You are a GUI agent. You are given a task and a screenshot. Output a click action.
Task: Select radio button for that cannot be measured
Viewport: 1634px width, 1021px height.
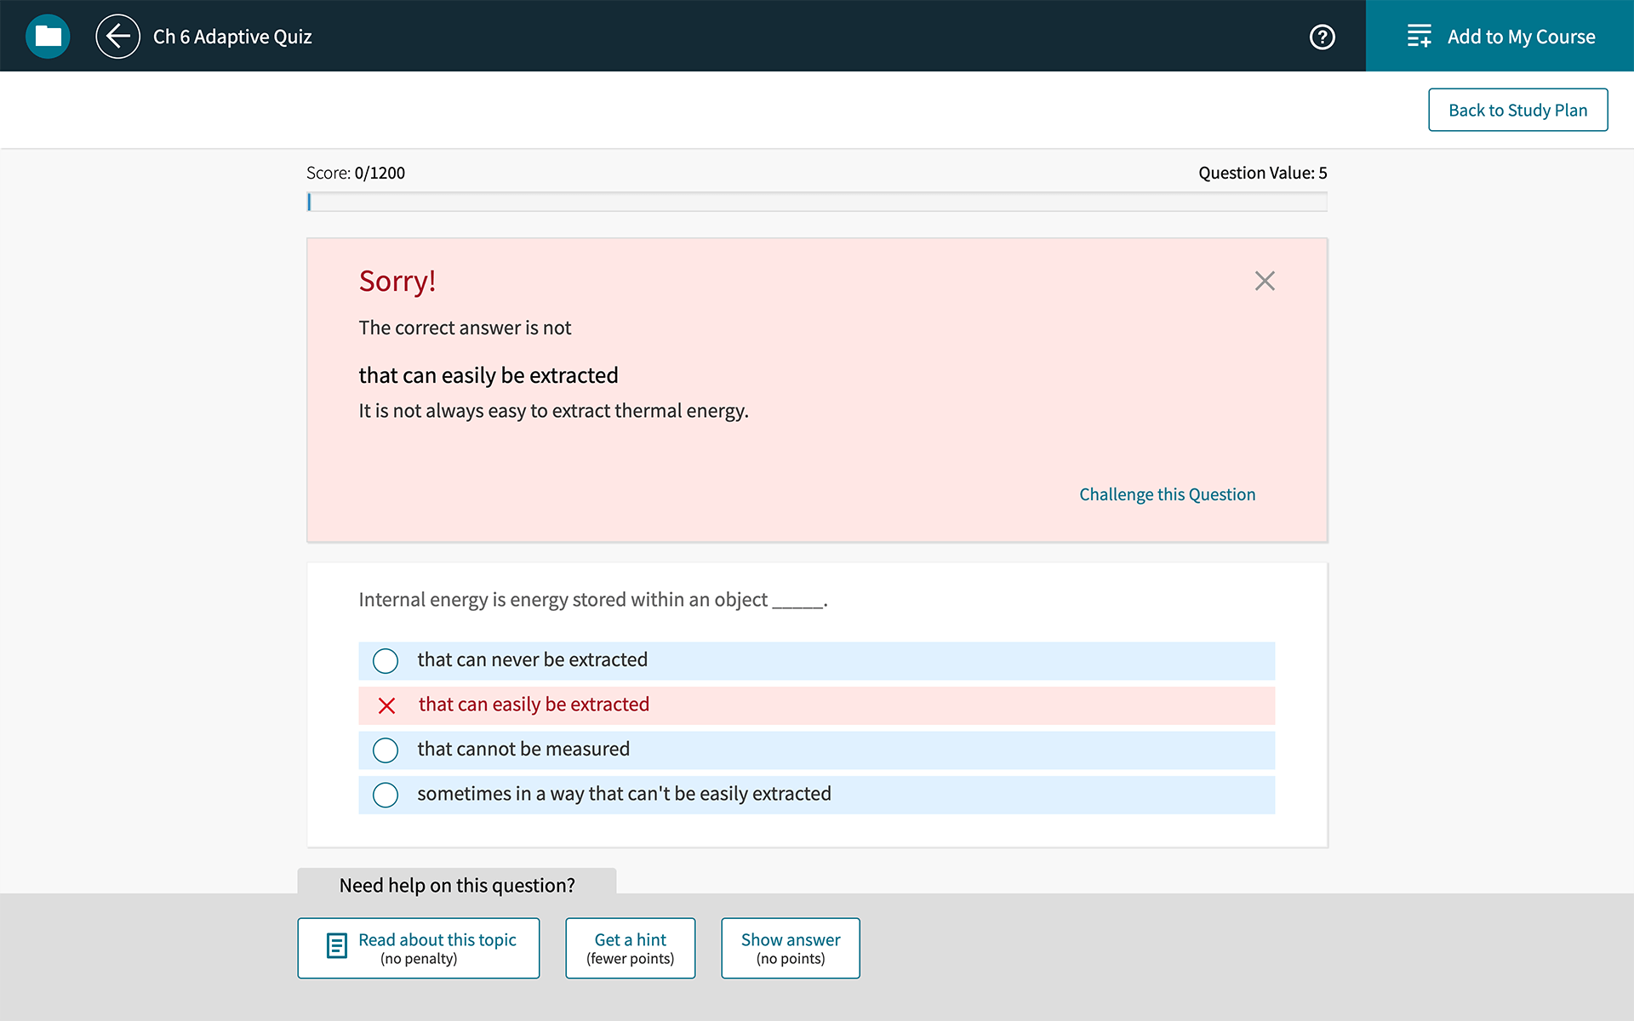[386, 748]
